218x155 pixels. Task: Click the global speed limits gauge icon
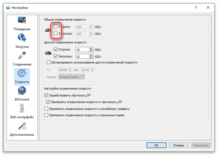pos(48,30)
